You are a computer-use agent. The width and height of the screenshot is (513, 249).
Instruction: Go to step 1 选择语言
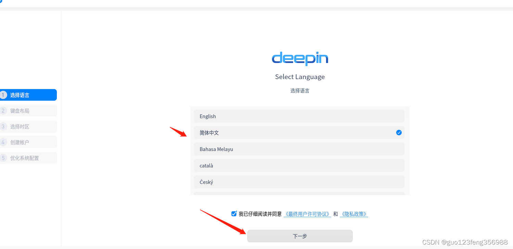(28, 95)
